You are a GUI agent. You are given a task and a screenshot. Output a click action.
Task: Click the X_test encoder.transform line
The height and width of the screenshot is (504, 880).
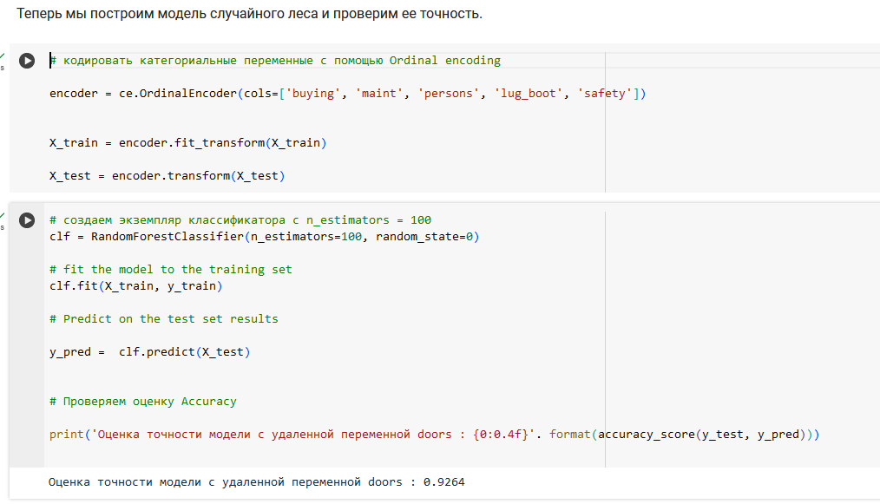coord(167,176)
